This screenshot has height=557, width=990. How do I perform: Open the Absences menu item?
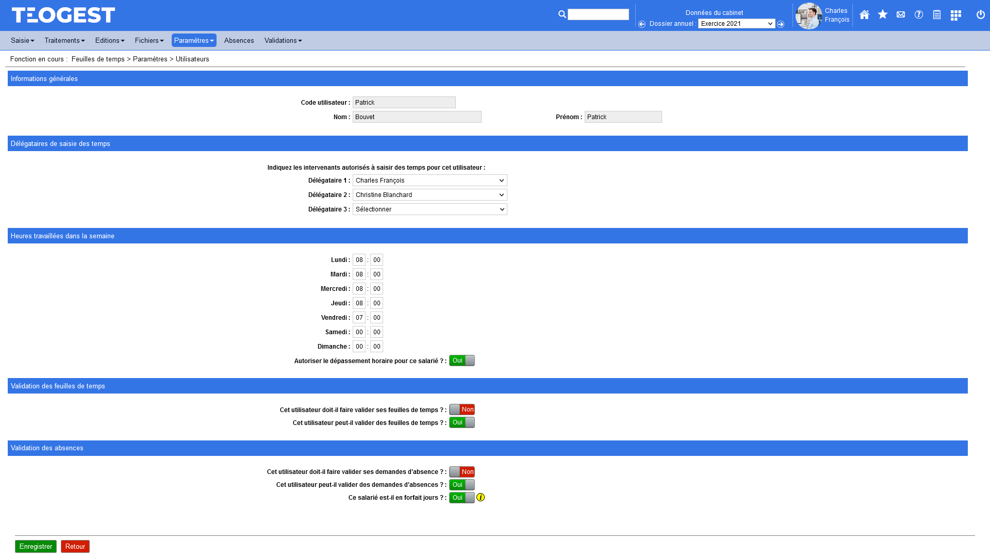click(x=239, y=40)
